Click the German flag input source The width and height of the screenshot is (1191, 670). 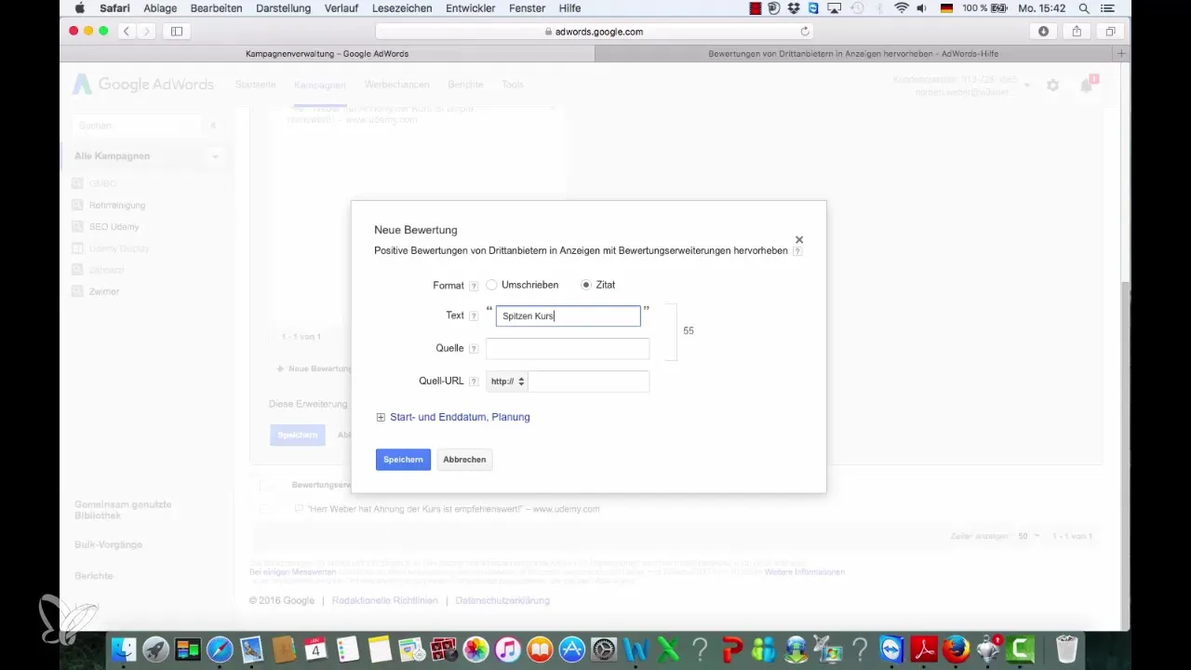tap(944, 7)
